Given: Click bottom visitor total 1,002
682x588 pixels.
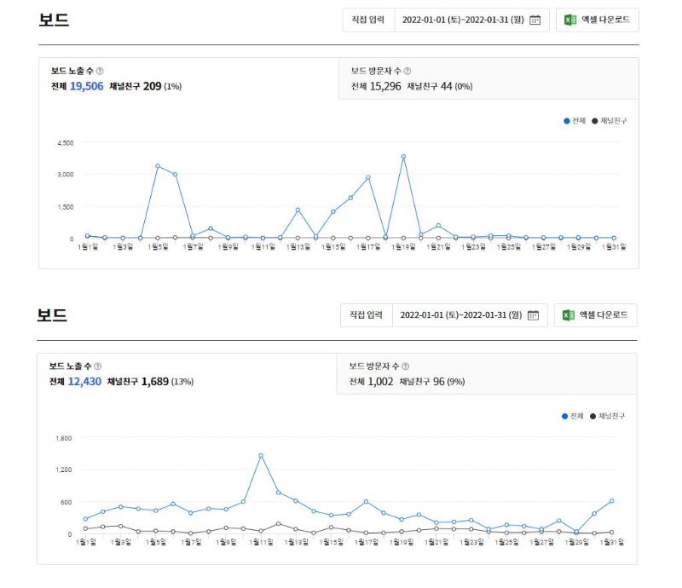Looking at the screenshot, I should coord(380,382).
